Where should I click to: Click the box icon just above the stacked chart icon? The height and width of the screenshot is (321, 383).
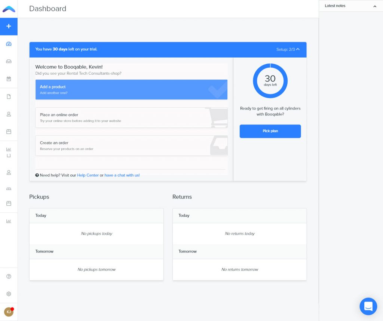click(9, 132)
